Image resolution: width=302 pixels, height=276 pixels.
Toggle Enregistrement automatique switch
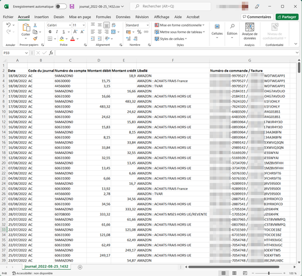[x=61, y=6]
